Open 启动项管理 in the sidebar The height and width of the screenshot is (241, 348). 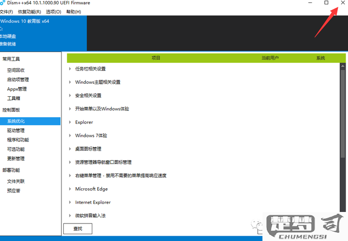[x=18, y=79]
